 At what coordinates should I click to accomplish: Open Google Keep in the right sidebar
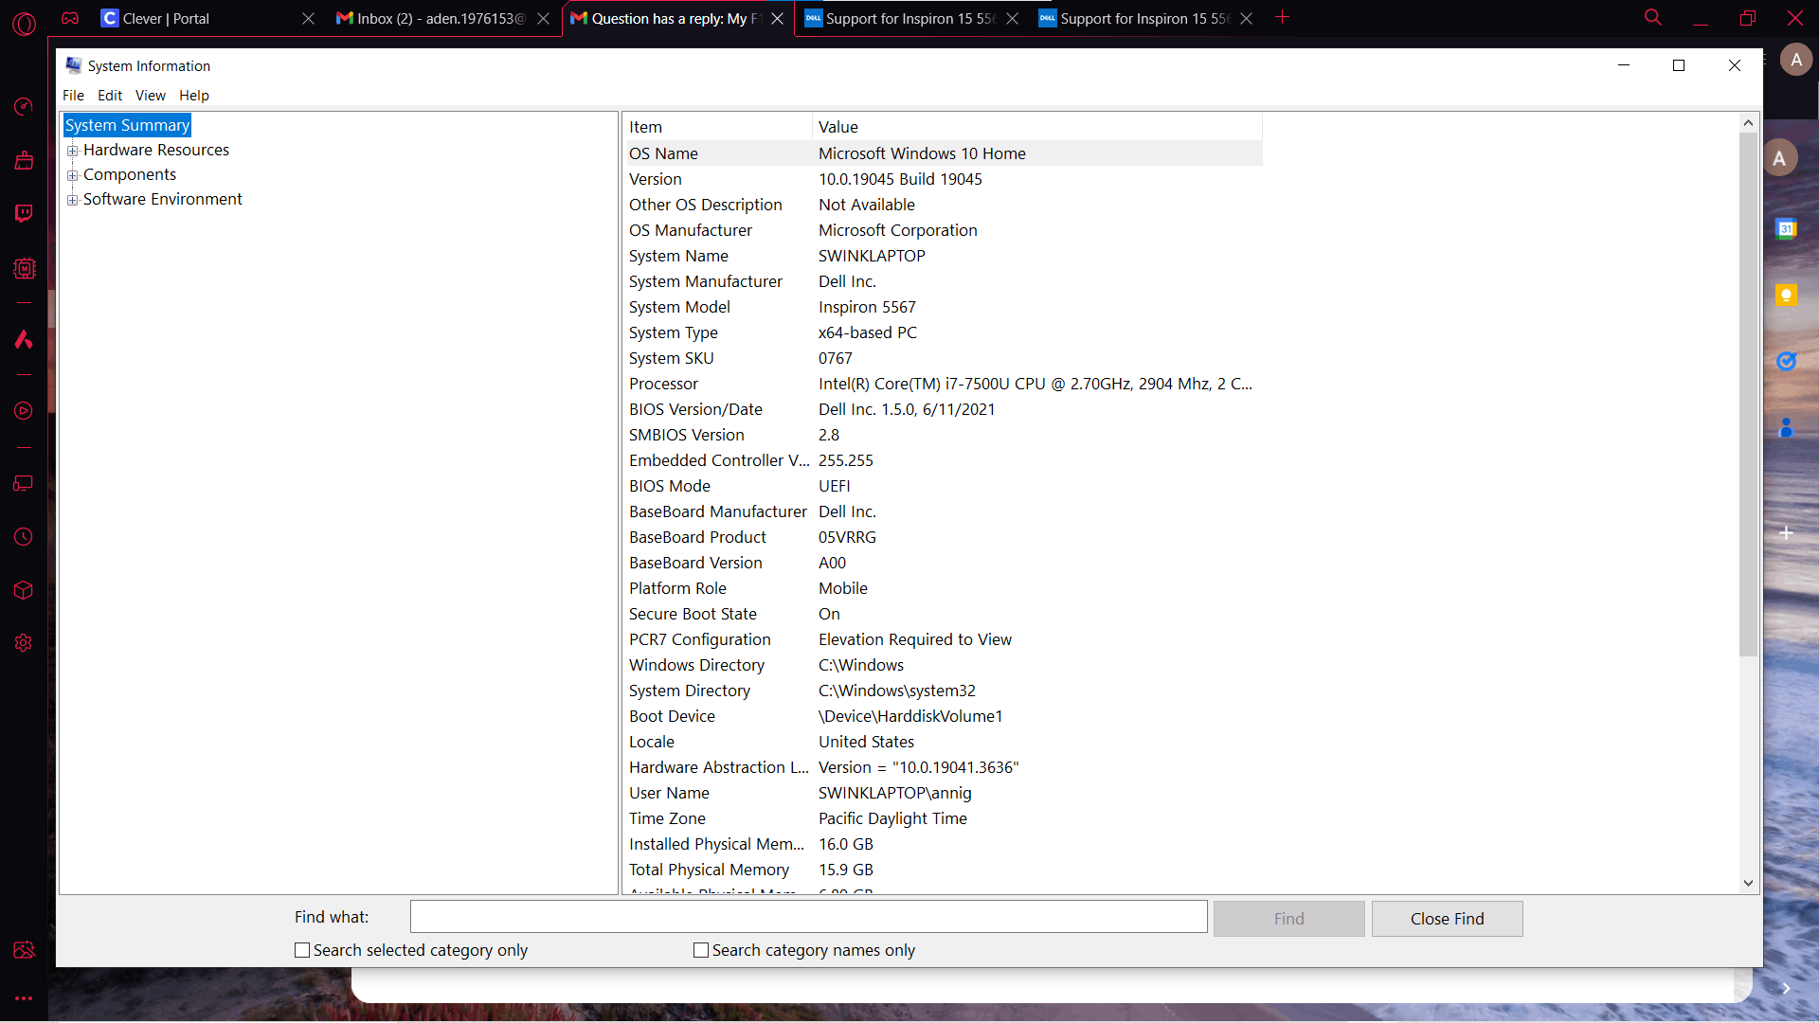click(1789, 295)
